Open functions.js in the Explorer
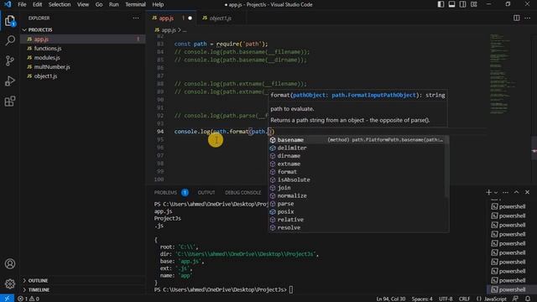The image size is (537, 302). (82, 49)
